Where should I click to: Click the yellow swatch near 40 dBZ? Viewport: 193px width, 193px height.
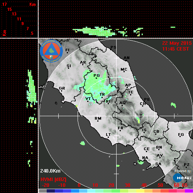[140, 191]
